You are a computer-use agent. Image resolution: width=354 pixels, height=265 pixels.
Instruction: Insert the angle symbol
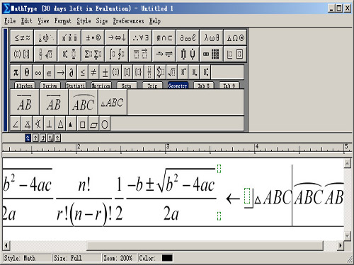tap(16, 124)
